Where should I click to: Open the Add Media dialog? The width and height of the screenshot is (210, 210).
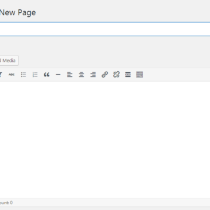9,61
